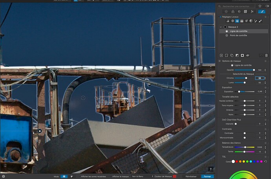Choose the plain brush mask tool
The width and height of the screenshot is (271, 179).
(x=260, y=21)
